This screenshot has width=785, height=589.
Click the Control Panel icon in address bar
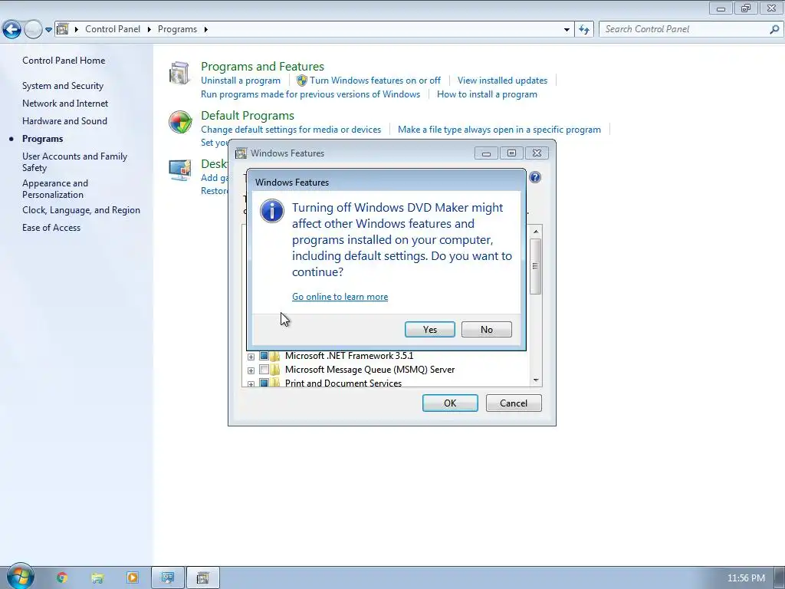(63, 29)
